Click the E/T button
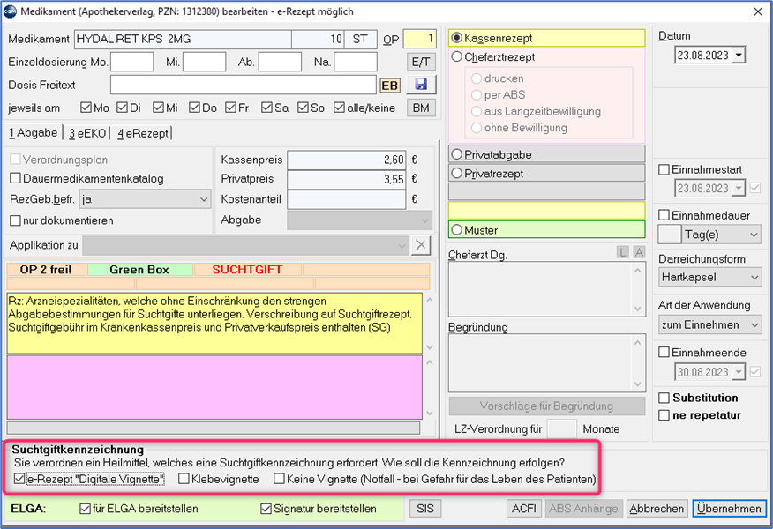 [421, 62]
